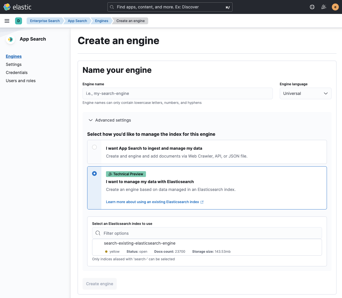Select 'manage my data with Elasticsearch' option
The image size is (342, 298).
[94, 173]
